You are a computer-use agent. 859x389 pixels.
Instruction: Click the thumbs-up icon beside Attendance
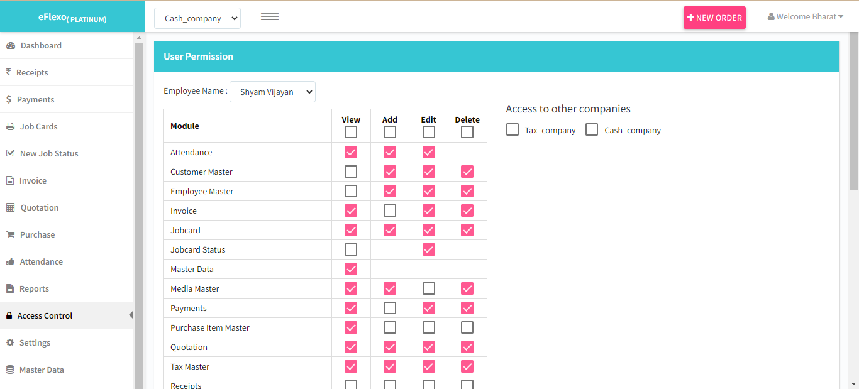pyautogui.click(x=10, y=261)
